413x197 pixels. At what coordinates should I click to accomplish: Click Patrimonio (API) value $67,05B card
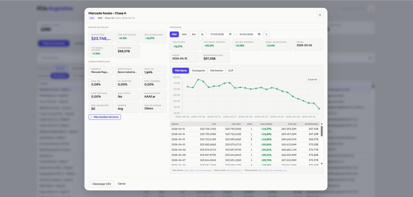coord(215,57)
